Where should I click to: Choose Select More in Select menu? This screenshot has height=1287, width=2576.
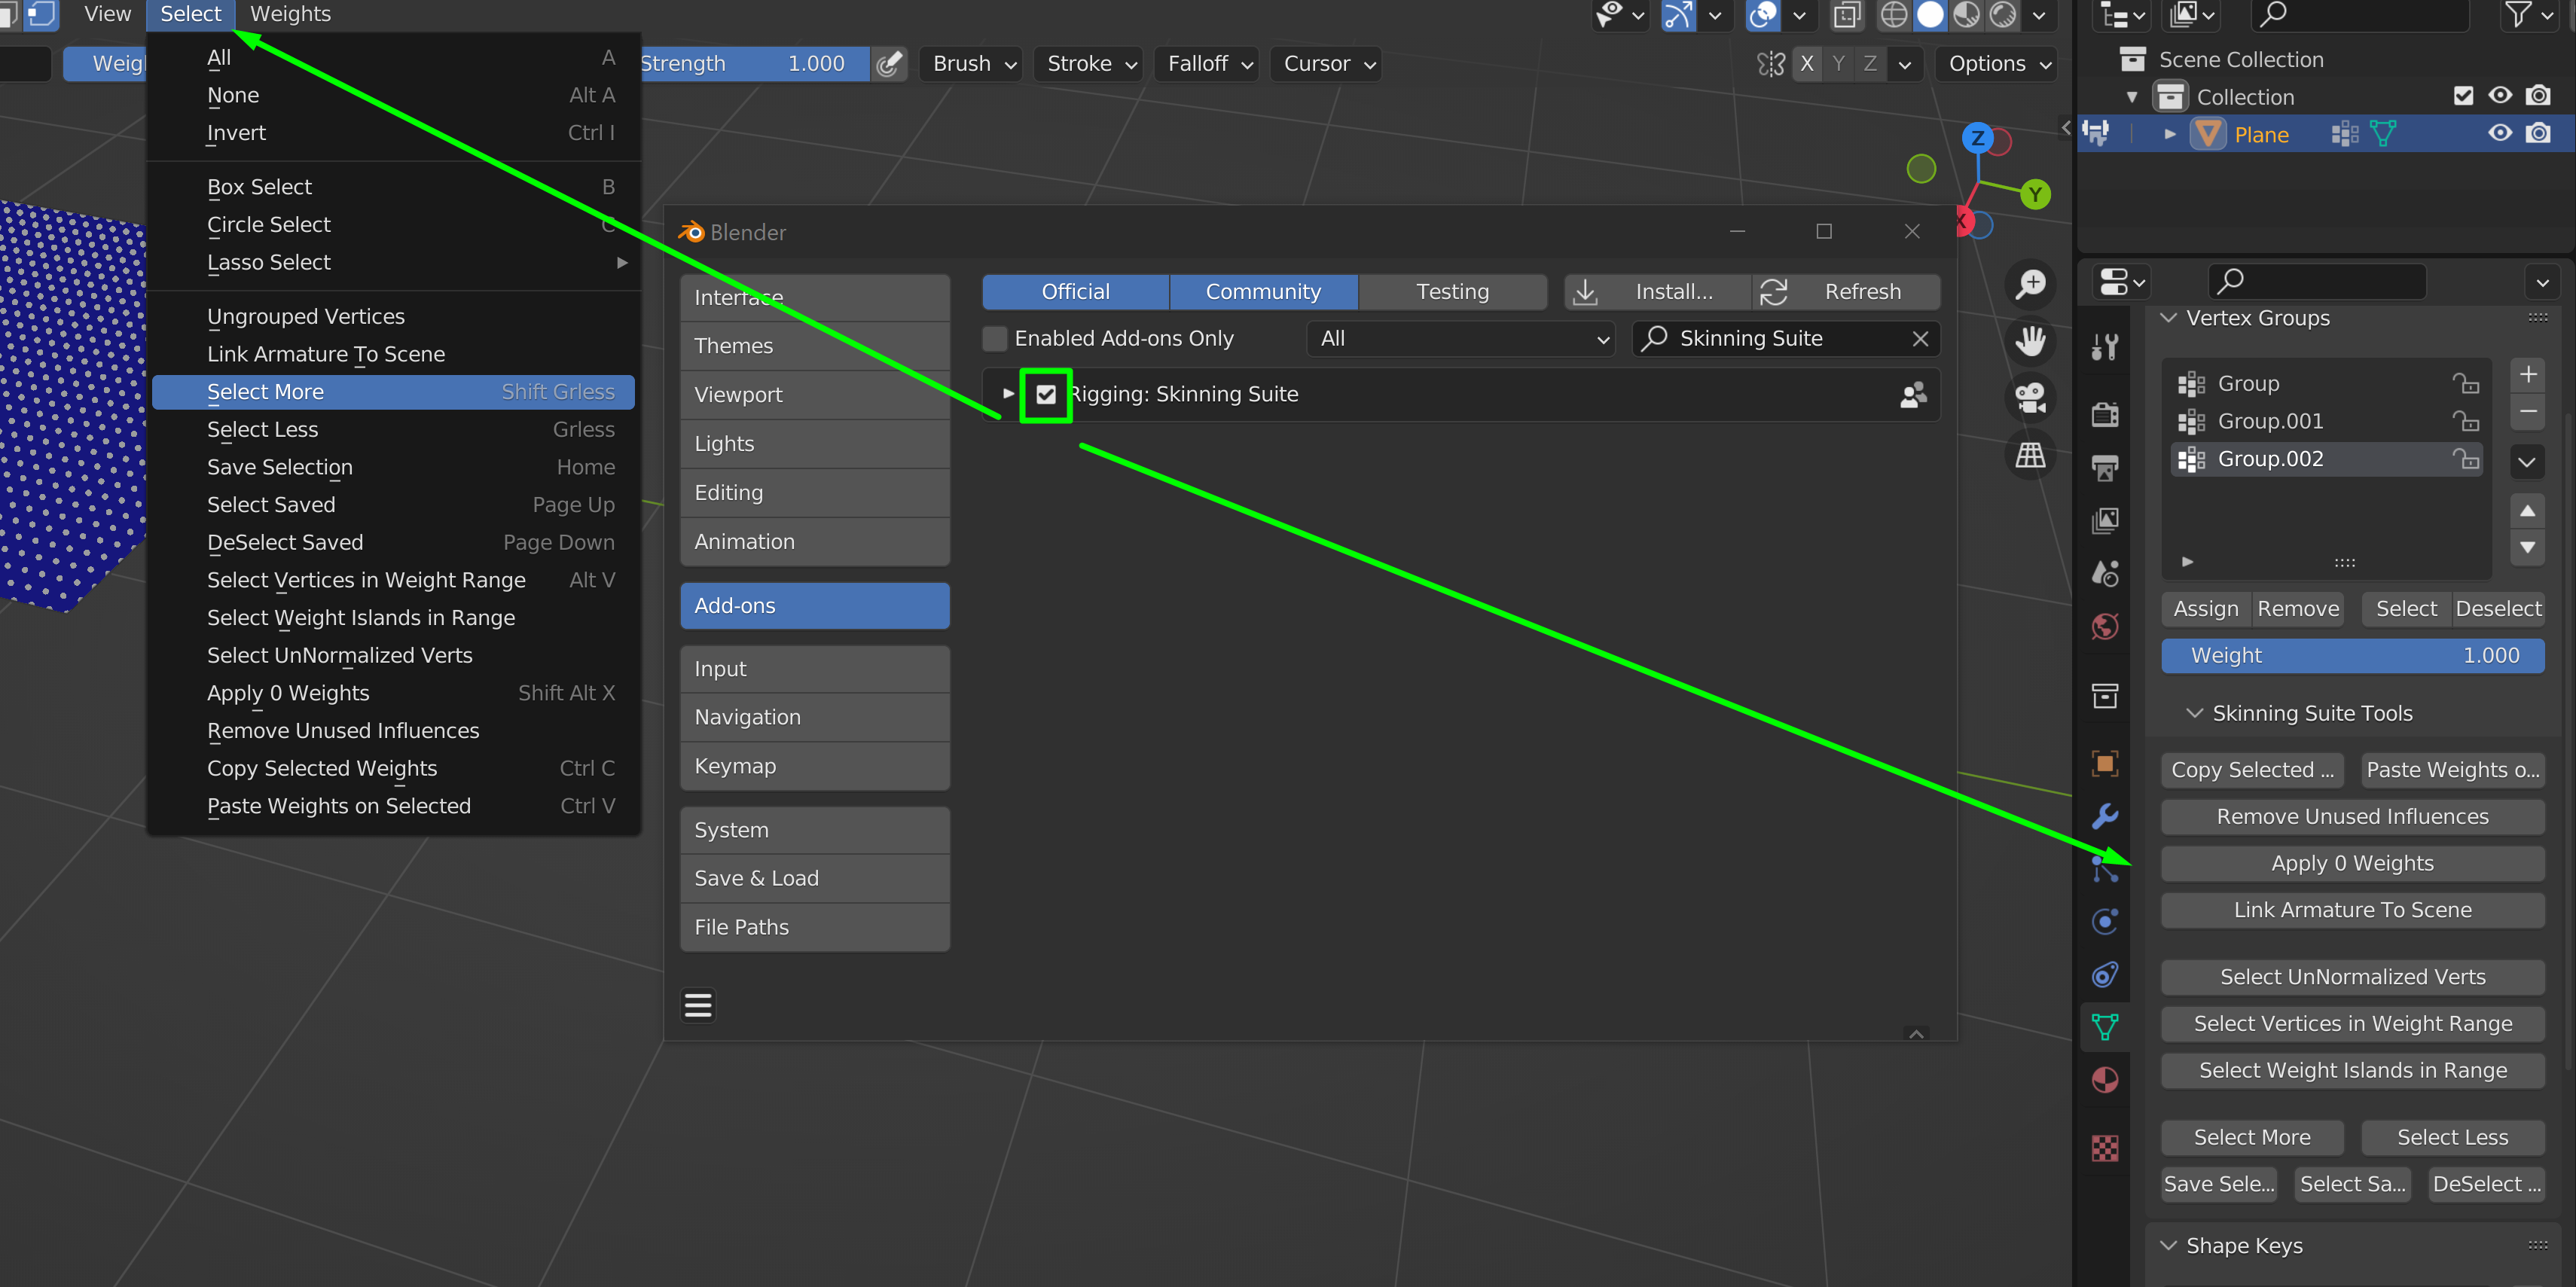393,392
